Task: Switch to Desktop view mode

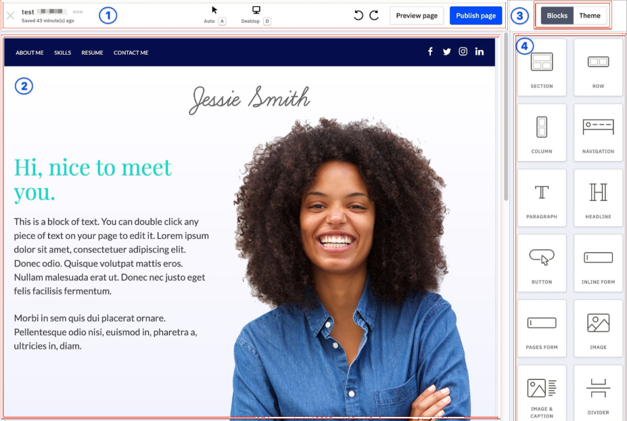Action: tap(256, 14)
